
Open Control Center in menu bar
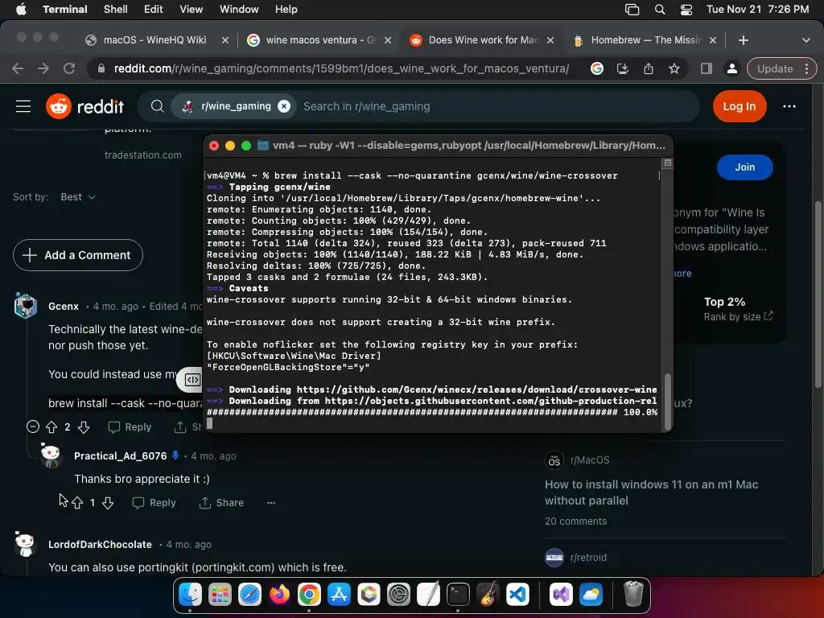point(686,9)
